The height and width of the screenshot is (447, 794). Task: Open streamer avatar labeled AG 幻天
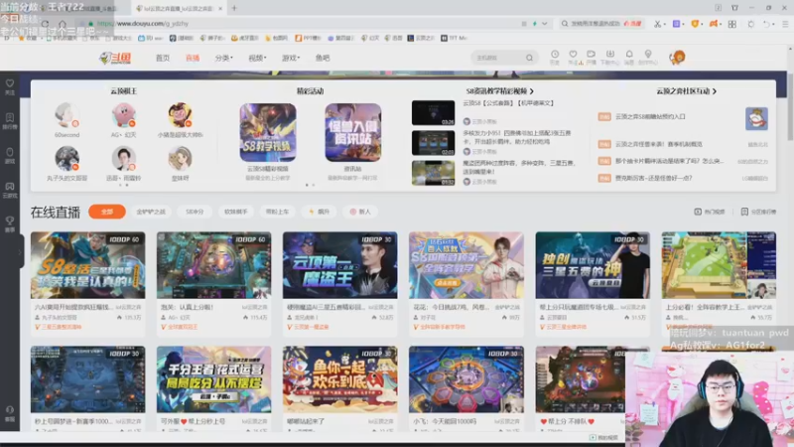pyautogui.click(x=123, y=115)
